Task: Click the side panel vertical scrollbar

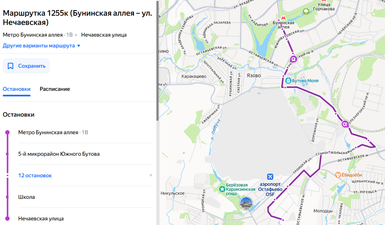Action: click(x=157, y=61)
